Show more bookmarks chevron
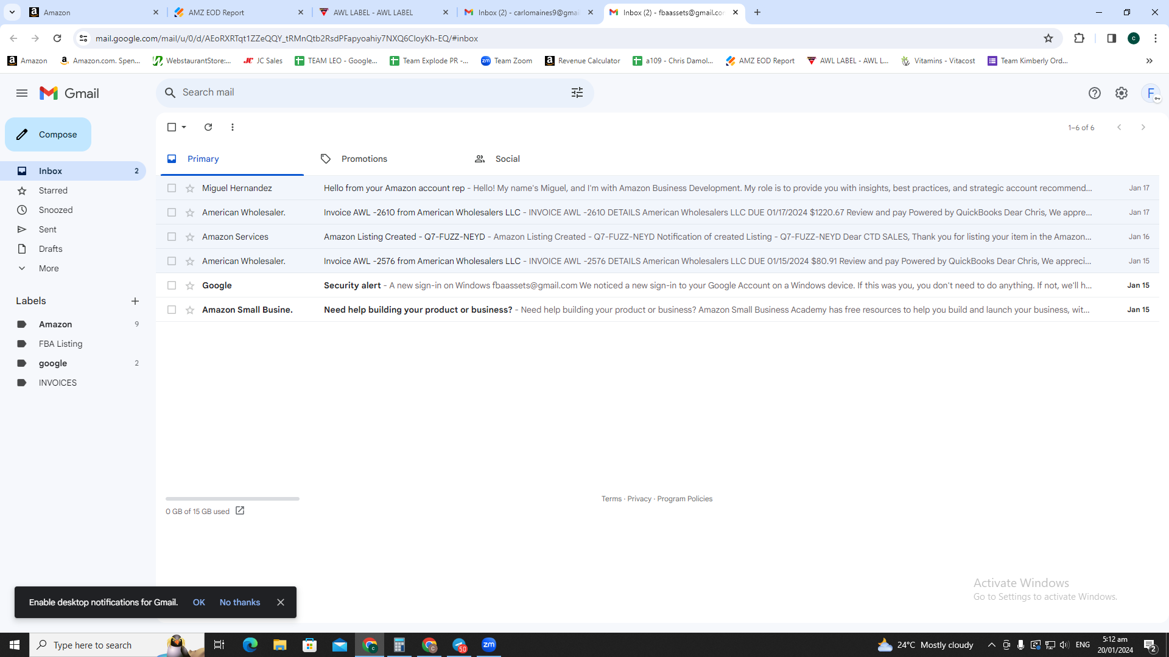 point(1149,61)
